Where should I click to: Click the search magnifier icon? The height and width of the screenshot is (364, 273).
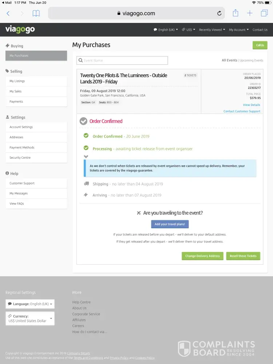click(x=81, y=60)
